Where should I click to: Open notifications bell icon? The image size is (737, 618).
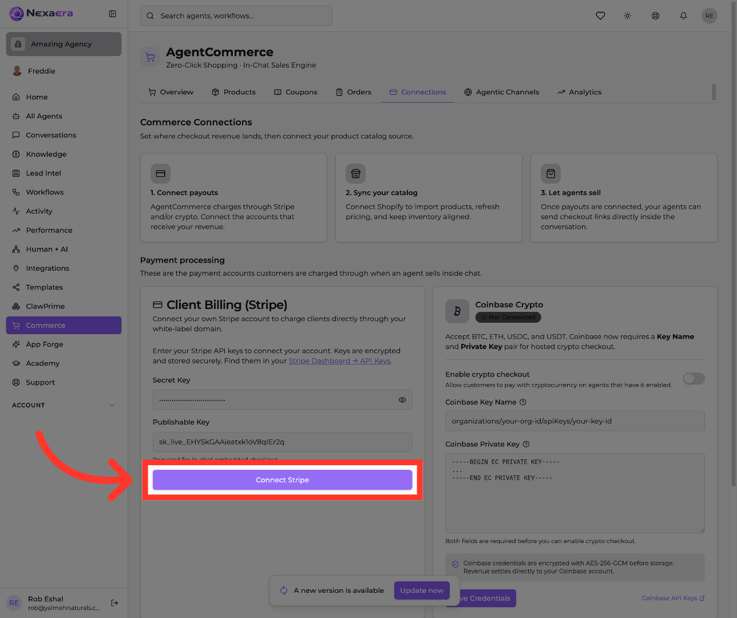683,16
